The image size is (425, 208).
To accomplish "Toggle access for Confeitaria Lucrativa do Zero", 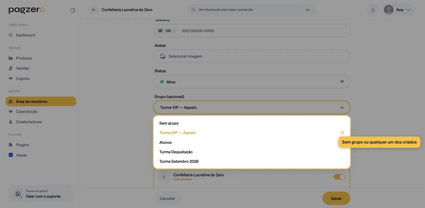I will pyautogui.click(x=339, y=177).
